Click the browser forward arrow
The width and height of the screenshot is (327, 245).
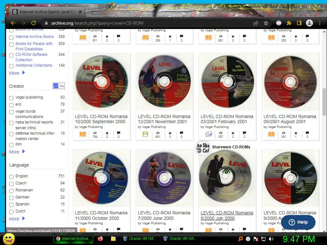point(23,23)
